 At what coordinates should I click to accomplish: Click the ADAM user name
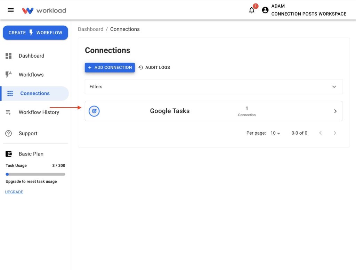(278, 6)
